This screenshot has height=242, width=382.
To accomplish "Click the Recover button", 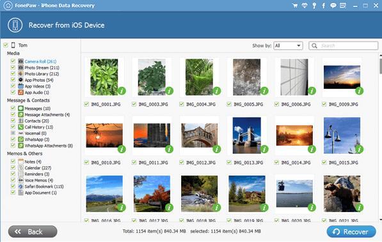I will pos(351,232).
